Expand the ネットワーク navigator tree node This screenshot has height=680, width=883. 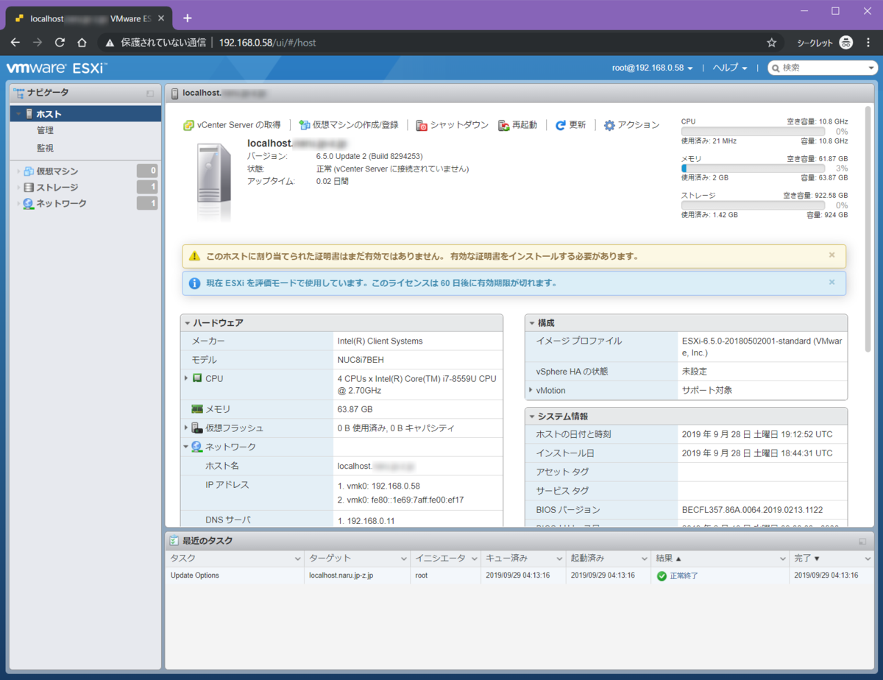click(x=19, y=204)
